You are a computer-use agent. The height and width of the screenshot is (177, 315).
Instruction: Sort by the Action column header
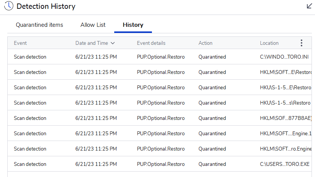click(x=205, y=43)
